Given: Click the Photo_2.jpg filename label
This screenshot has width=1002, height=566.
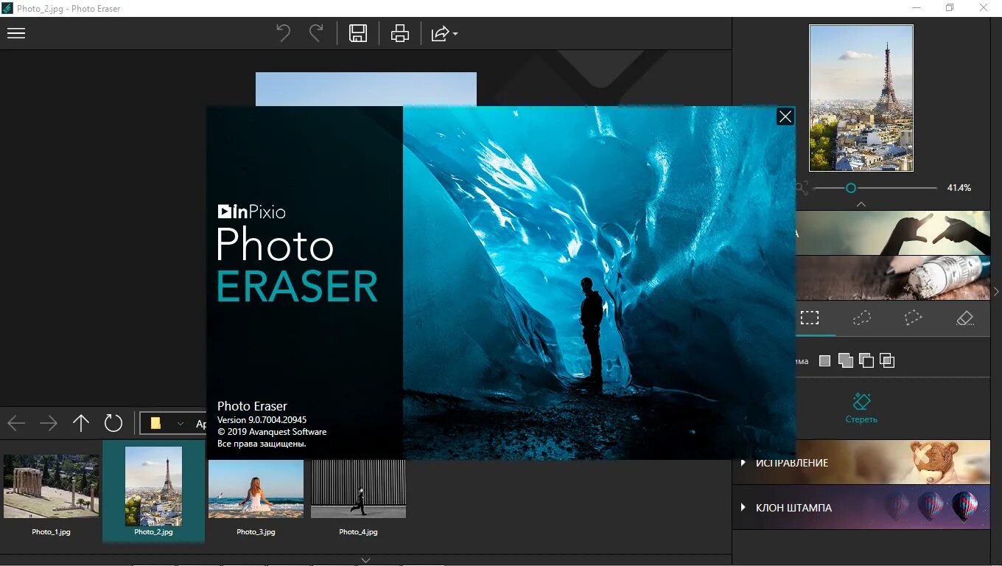Looking at the screenshot, I should [x=153, y=531].
